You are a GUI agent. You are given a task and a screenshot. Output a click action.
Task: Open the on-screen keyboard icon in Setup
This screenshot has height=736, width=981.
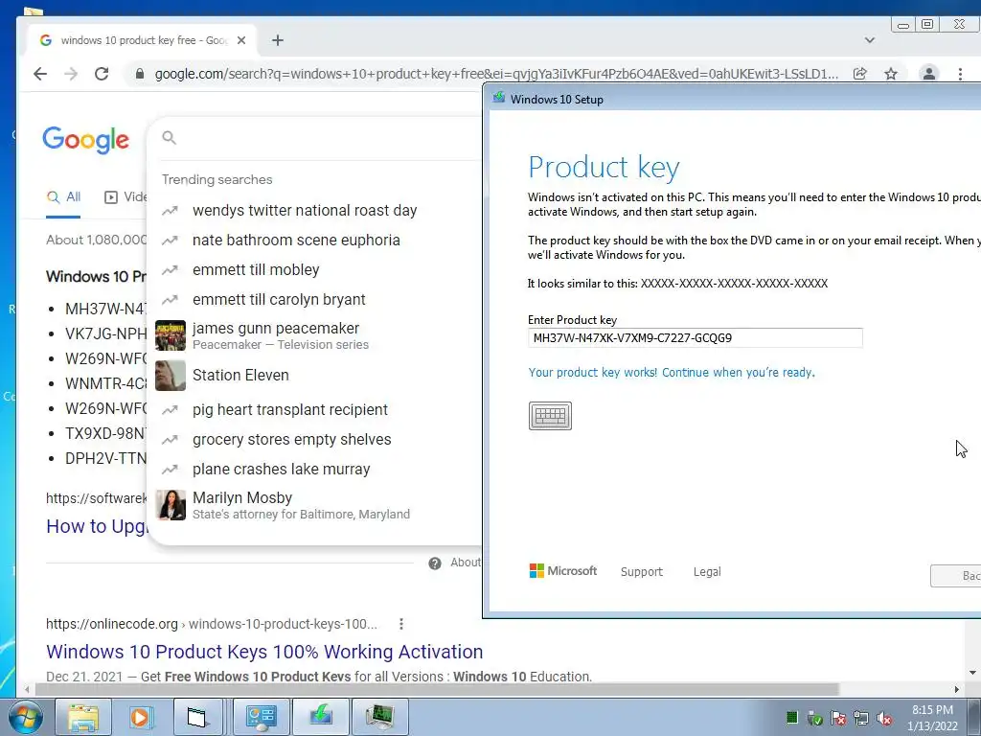coord(550,416)
